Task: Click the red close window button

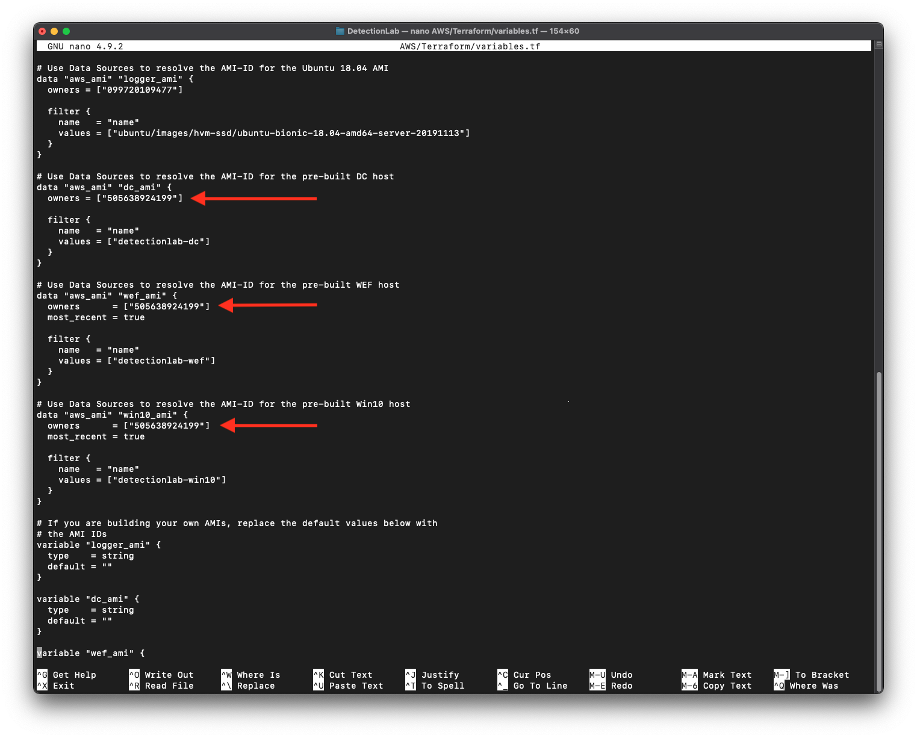Action: (42, 31)
